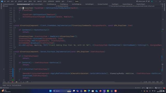The height and width of the screenshot is (93, 166).
Task: Open Microsoft Edge from taskbar
Action: tap(89, 91)
